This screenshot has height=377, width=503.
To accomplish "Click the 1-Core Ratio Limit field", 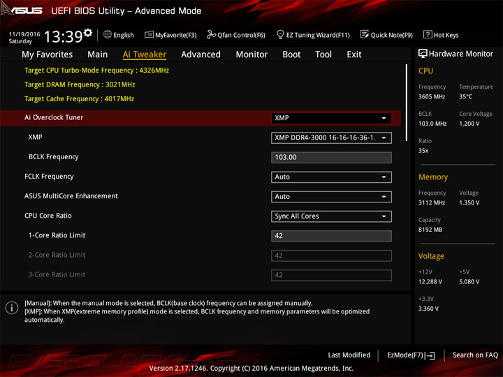I will 331,236.
